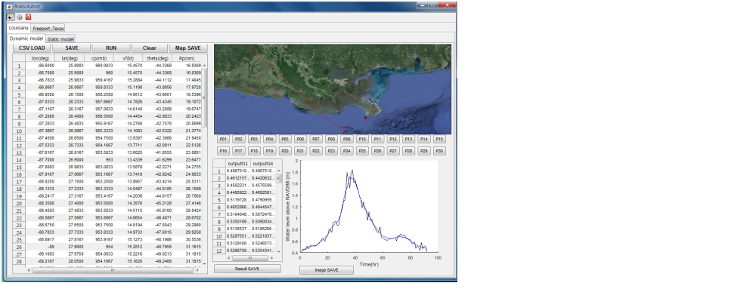Open the Static model tab

point(60,38)
